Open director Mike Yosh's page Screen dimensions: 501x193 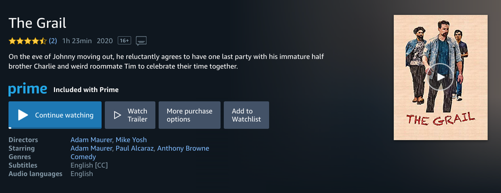[x=131, y=139]
